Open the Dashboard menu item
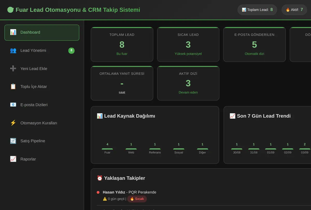 [x=42, y=33]
